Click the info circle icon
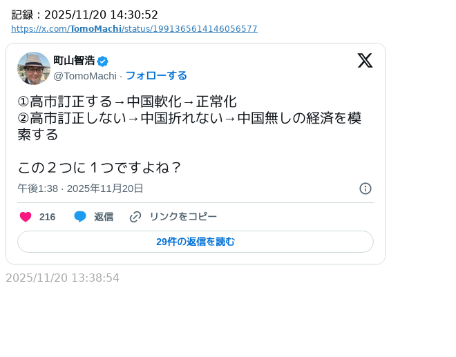This screenshot has width=456, height=357. click(365, 189)
